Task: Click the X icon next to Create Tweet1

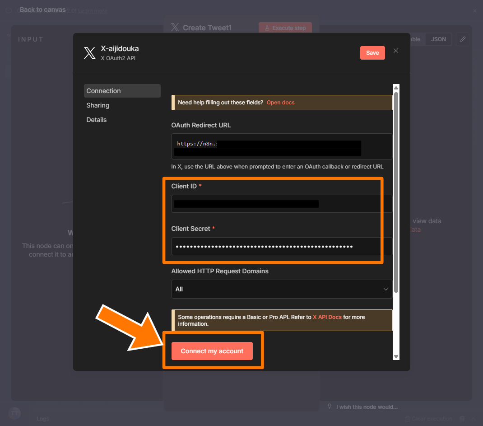Action: point(175,28)
